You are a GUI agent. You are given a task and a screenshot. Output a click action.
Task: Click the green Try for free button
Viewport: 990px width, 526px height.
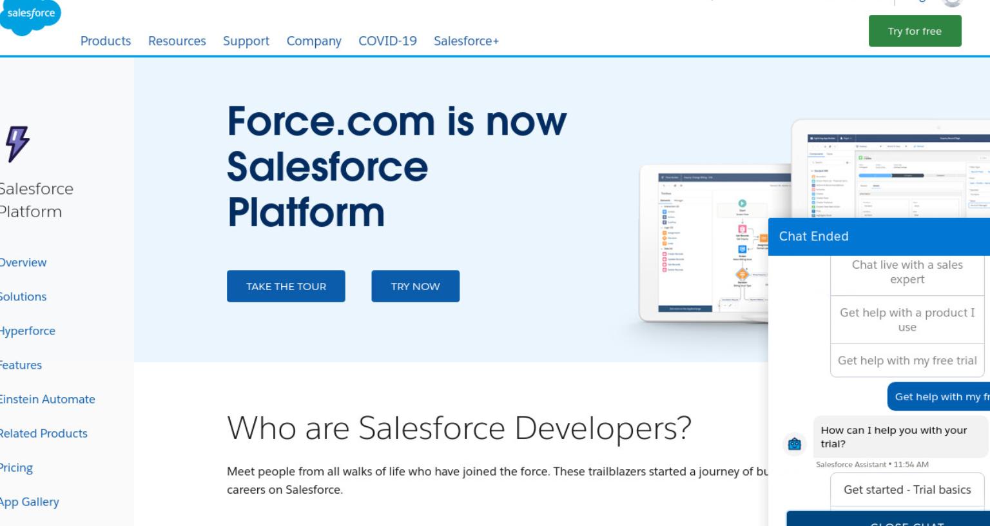(915, 31)
